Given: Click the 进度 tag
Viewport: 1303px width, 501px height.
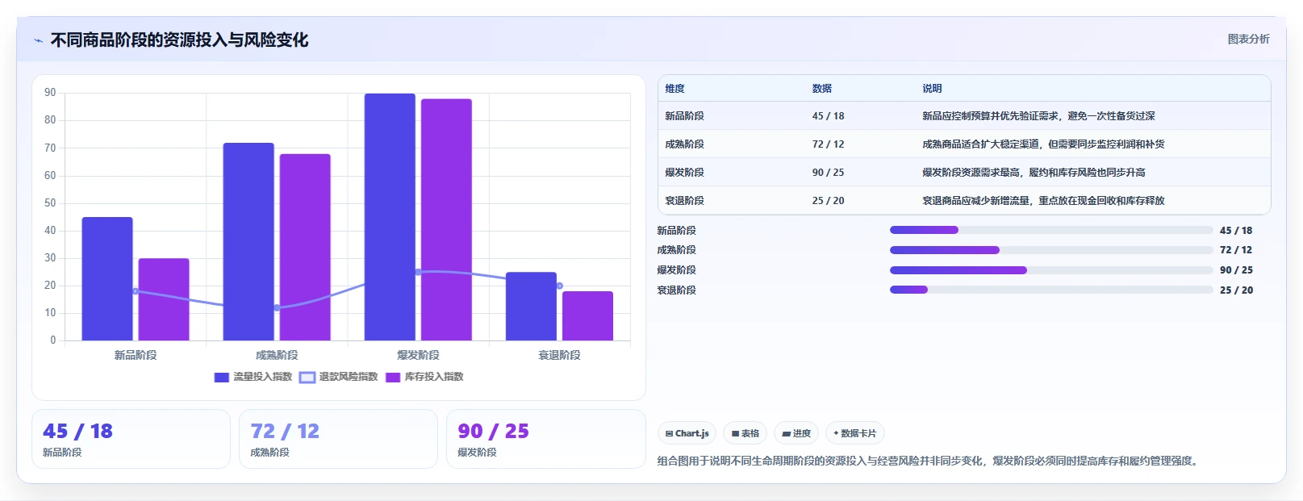Looking at the screenshot, I should click(x=796, y=433).
